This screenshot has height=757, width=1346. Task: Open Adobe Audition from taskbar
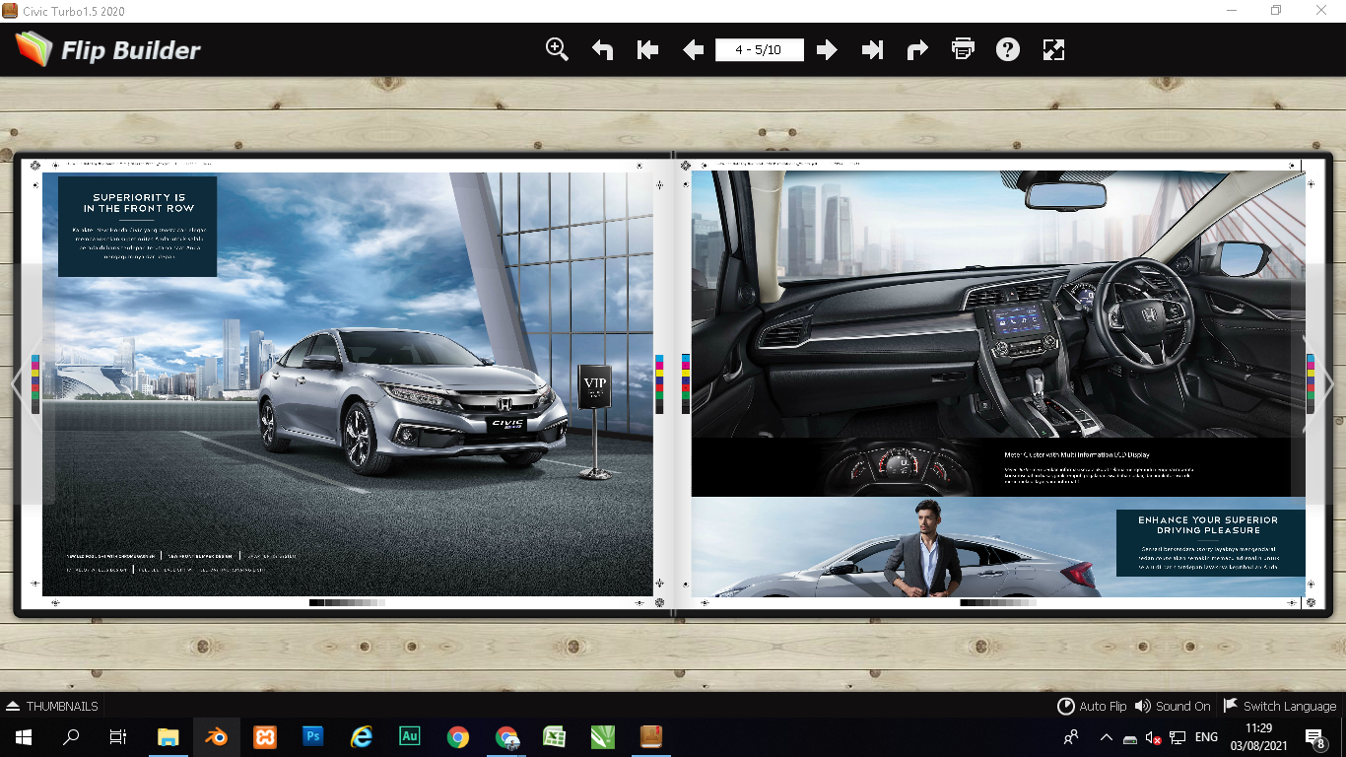410,737
